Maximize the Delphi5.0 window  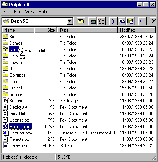point(146,5)
